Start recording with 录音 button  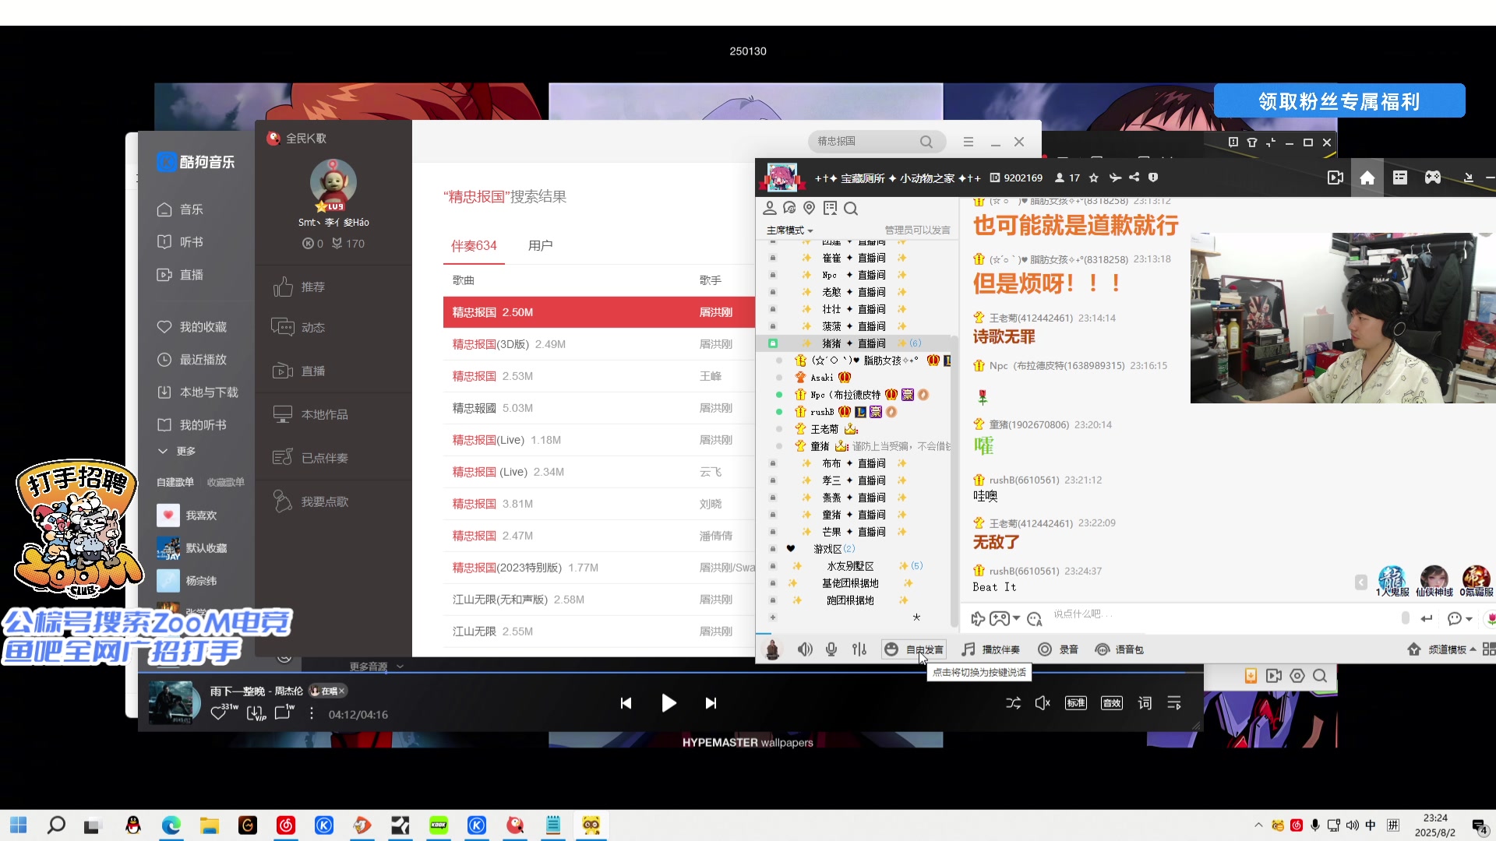click(x=1058, y=649)
